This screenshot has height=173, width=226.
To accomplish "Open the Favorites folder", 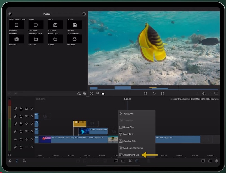I will (17, 39).
